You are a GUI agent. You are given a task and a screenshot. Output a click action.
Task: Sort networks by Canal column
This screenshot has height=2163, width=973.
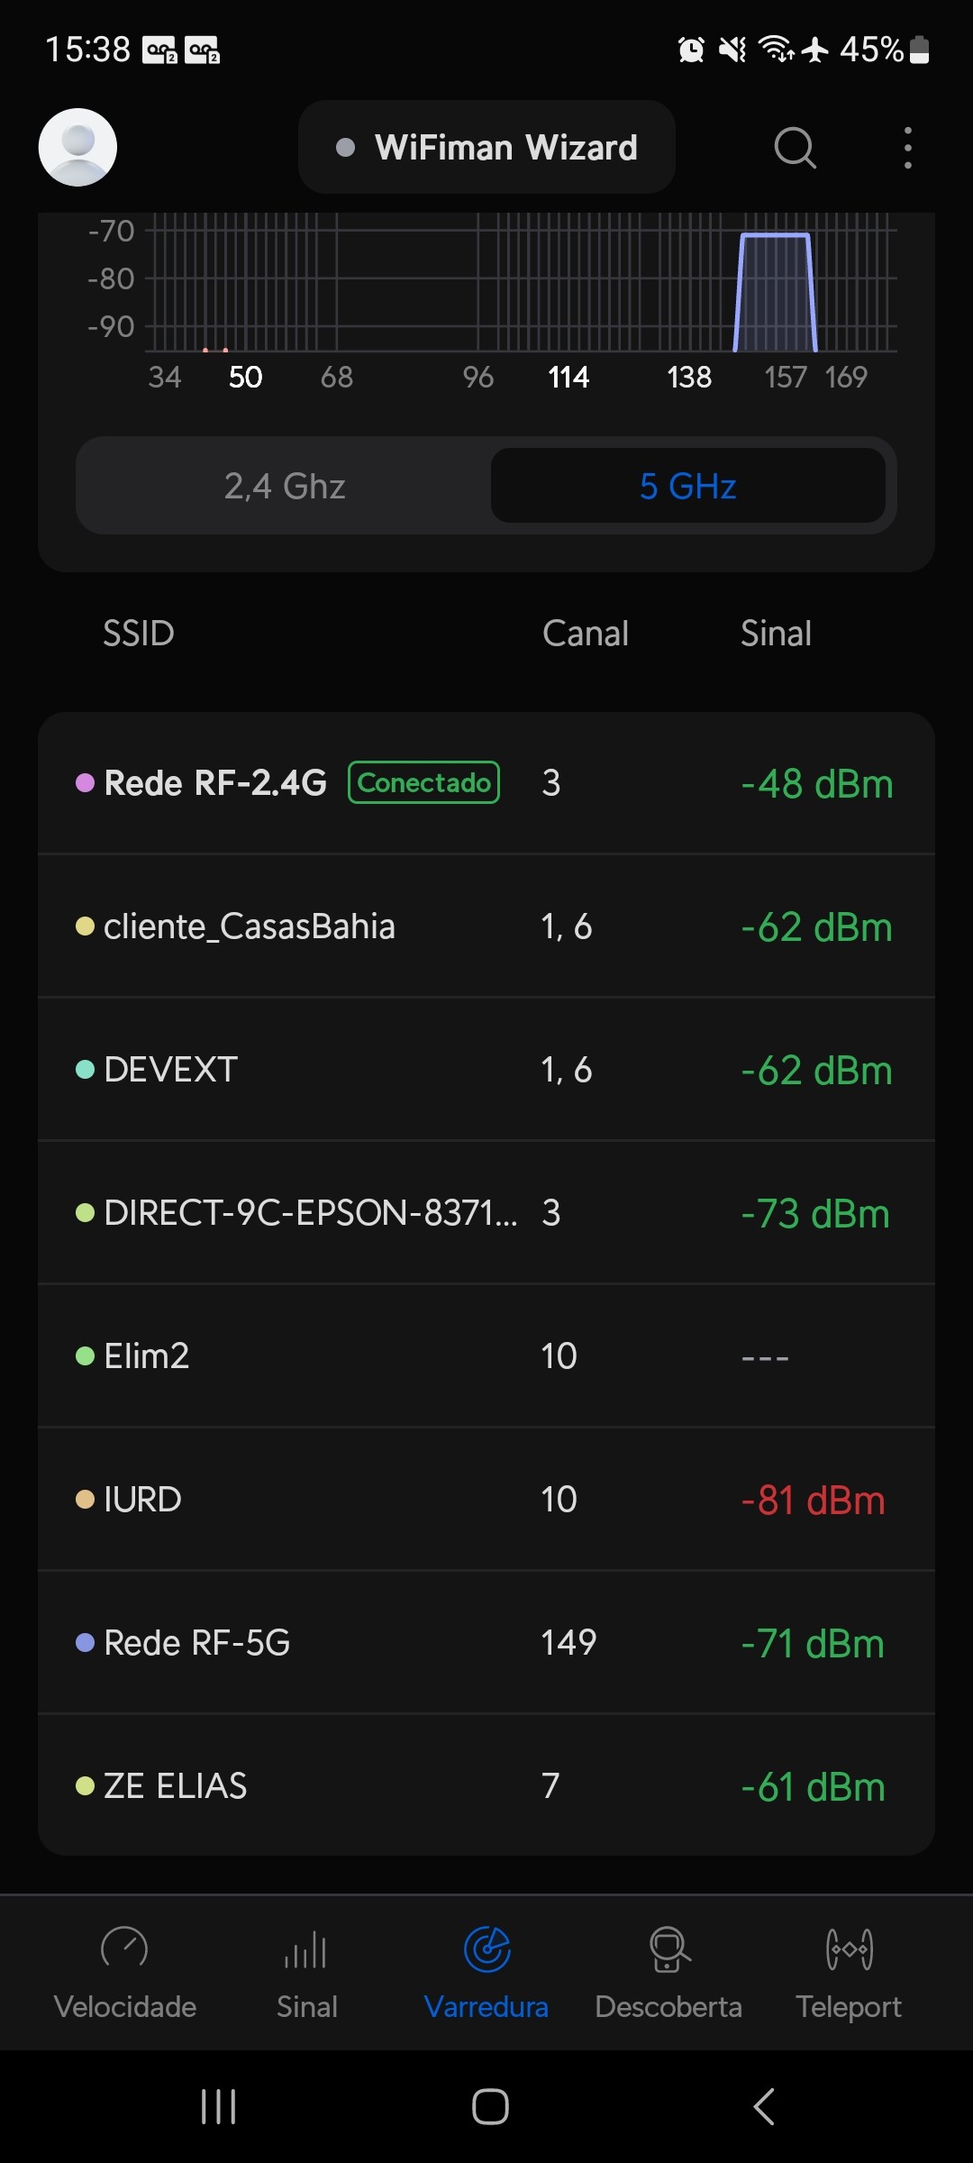tap(586, 634)
